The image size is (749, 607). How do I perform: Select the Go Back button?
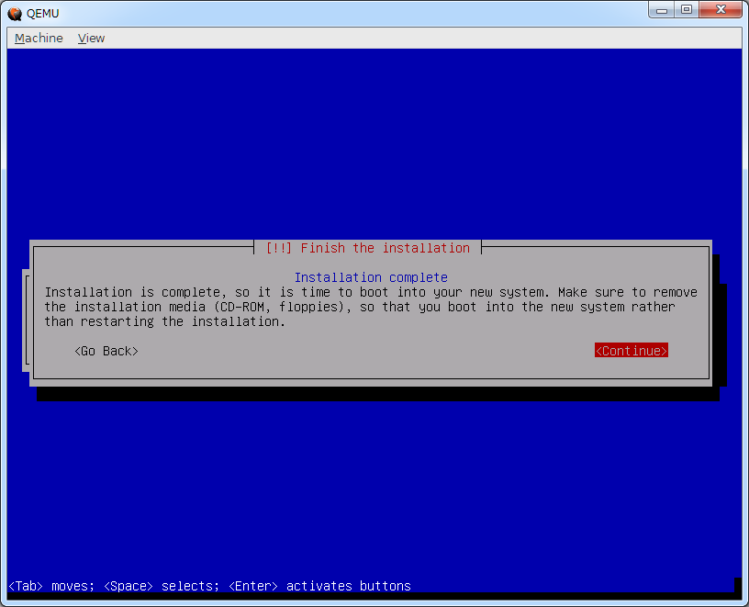[x=106, y=351]
